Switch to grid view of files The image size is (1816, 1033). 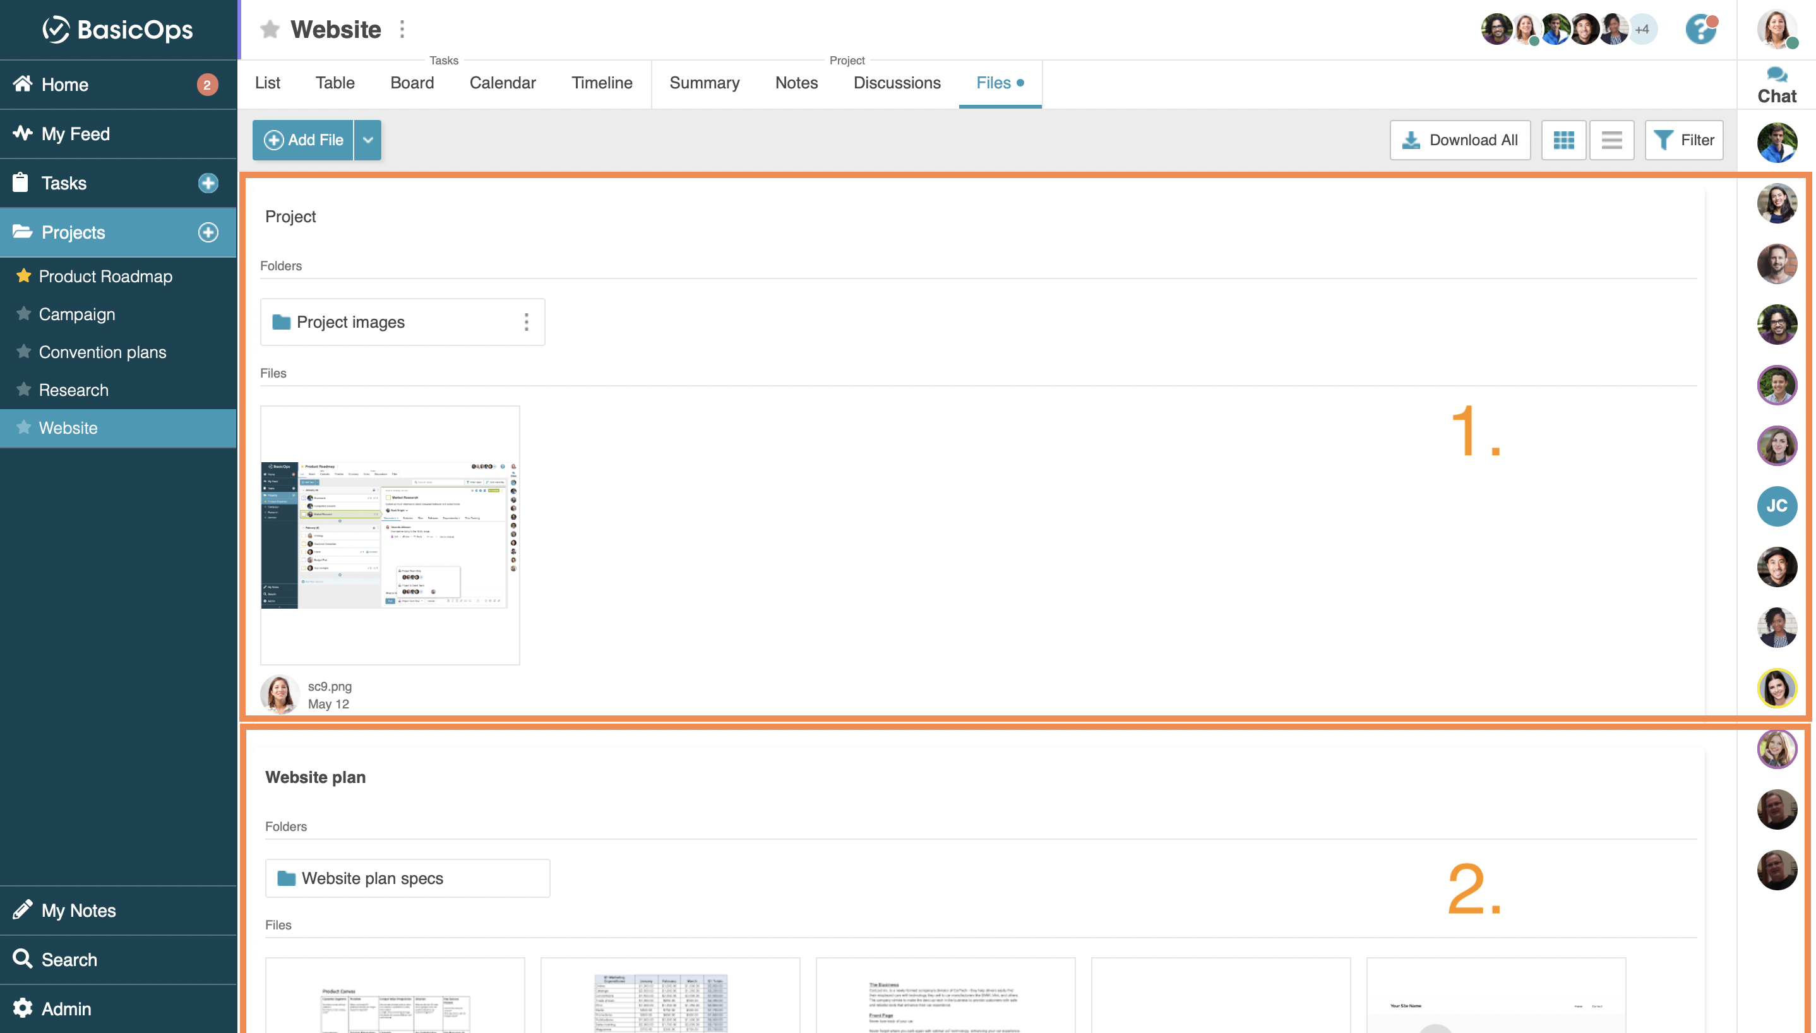(1563, 140)
